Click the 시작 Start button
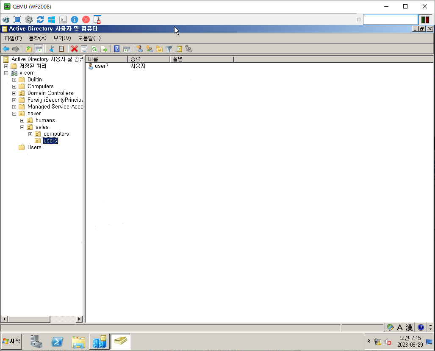This screenshot has height=351, width=435. 11,341
